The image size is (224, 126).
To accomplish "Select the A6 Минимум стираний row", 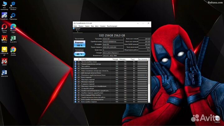I will click(111, 82).
